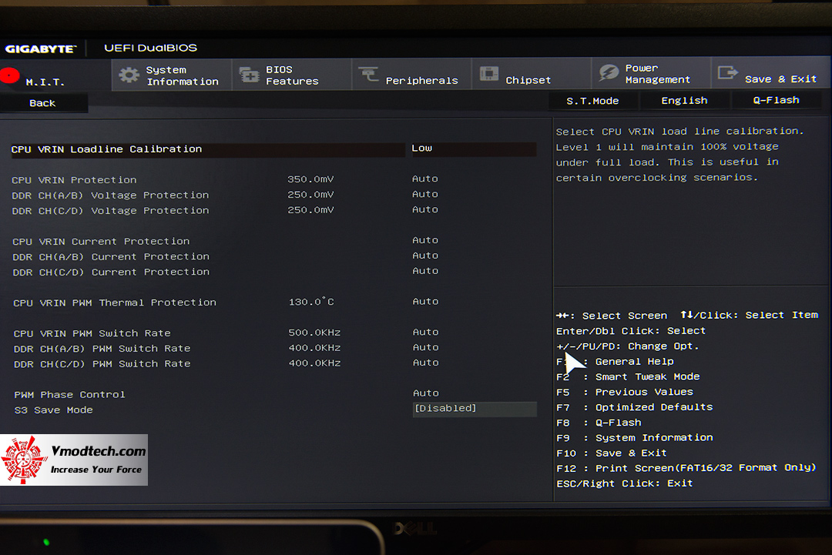Select DDR CH(A/B) PWM Switch Rate label
832x555 pixels.
[102, 349]
